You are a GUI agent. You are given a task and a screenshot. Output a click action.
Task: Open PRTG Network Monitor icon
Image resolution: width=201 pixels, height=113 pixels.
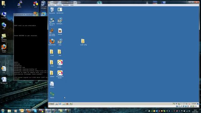click(x=60, y=74)
